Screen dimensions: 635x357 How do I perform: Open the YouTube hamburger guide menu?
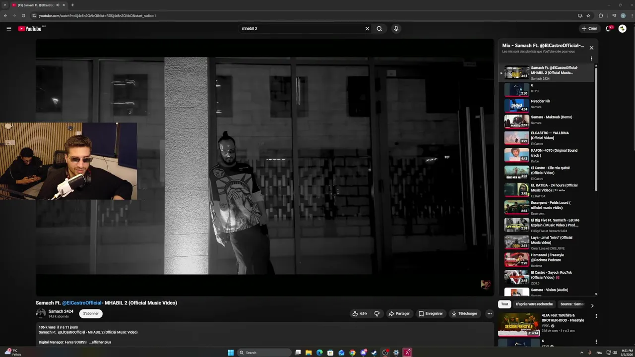[8, 29]
